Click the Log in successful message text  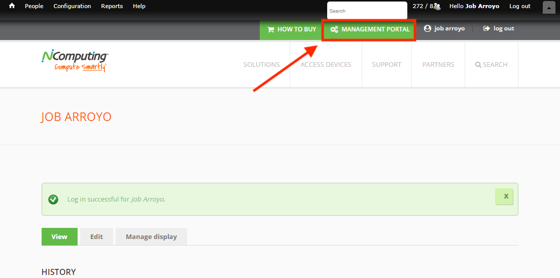click(116, 199)
